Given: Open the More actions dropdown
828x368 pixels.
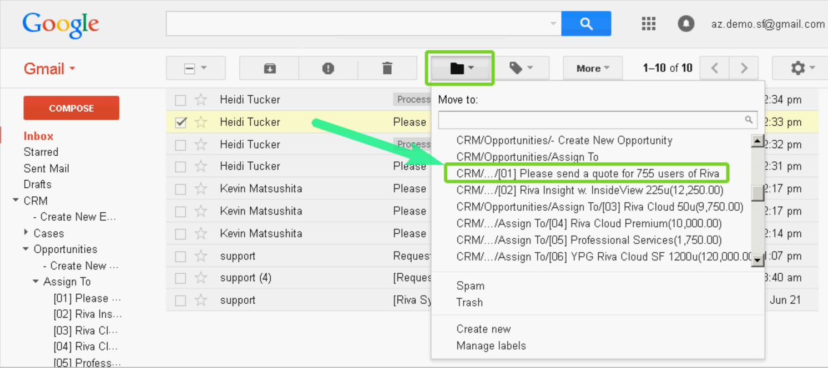Looking at the screenshot, I should click(593, 68).
